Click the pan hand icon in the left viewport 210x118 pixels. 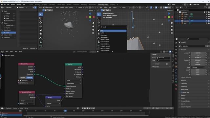pos(93,26)
